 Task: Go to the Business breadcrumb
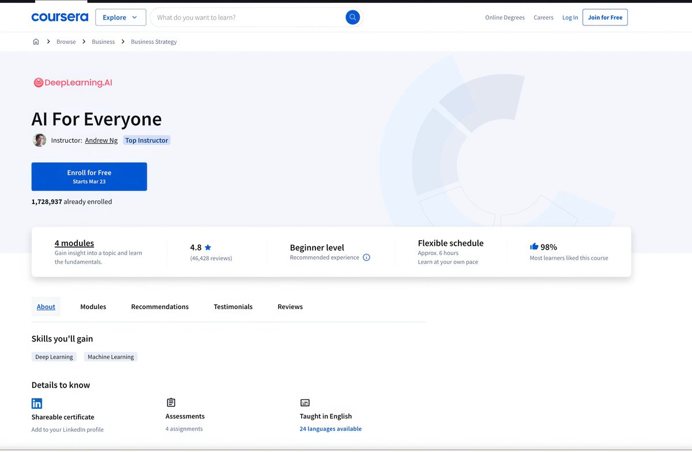(x=103, y=41)
